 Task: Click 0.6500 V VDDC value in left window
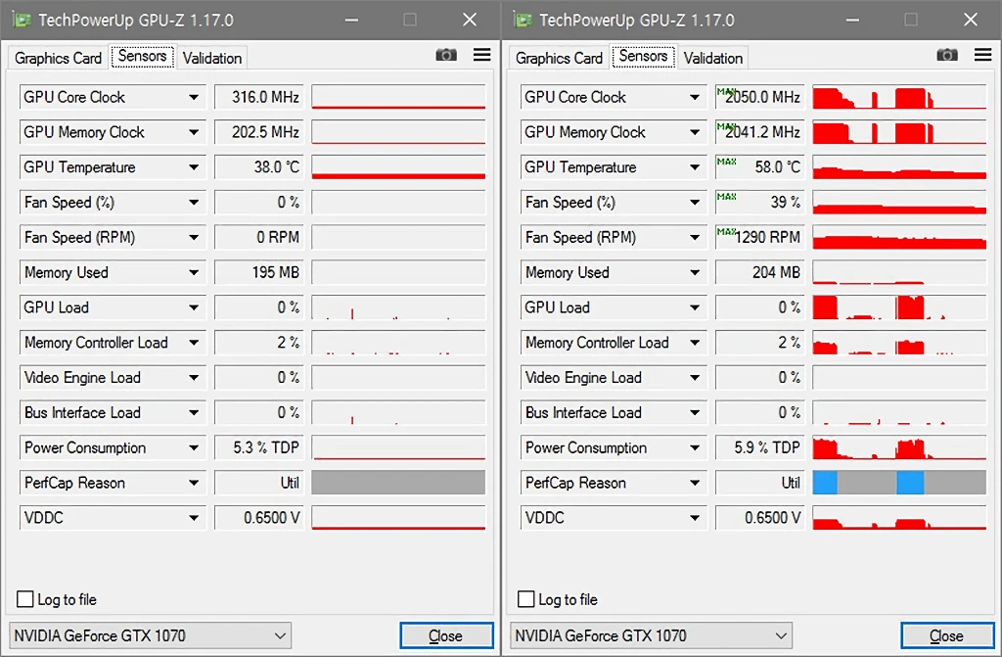258,518
